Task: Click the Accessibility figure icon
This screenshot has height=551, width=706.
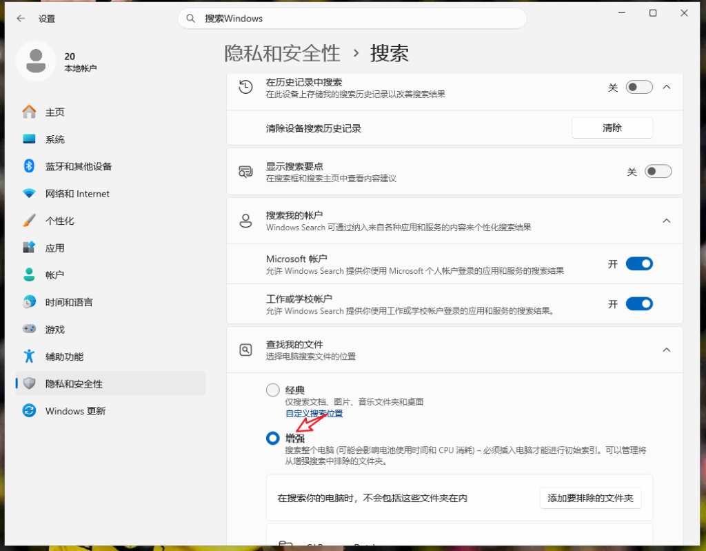Action: (x=29, y=356)
